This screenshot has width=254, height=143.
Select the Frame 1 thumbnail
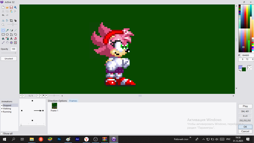[54, 106]
